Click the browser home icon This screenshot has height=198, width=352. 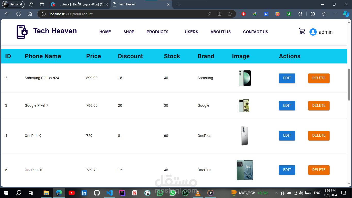click(30, 14)
